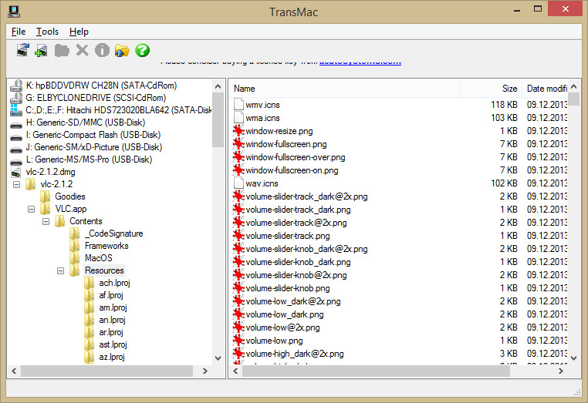Image resolution: width=588 pixels, height=403 pixels.
Task: Click the open disk image toolbar icon
Action: point(23,50)
